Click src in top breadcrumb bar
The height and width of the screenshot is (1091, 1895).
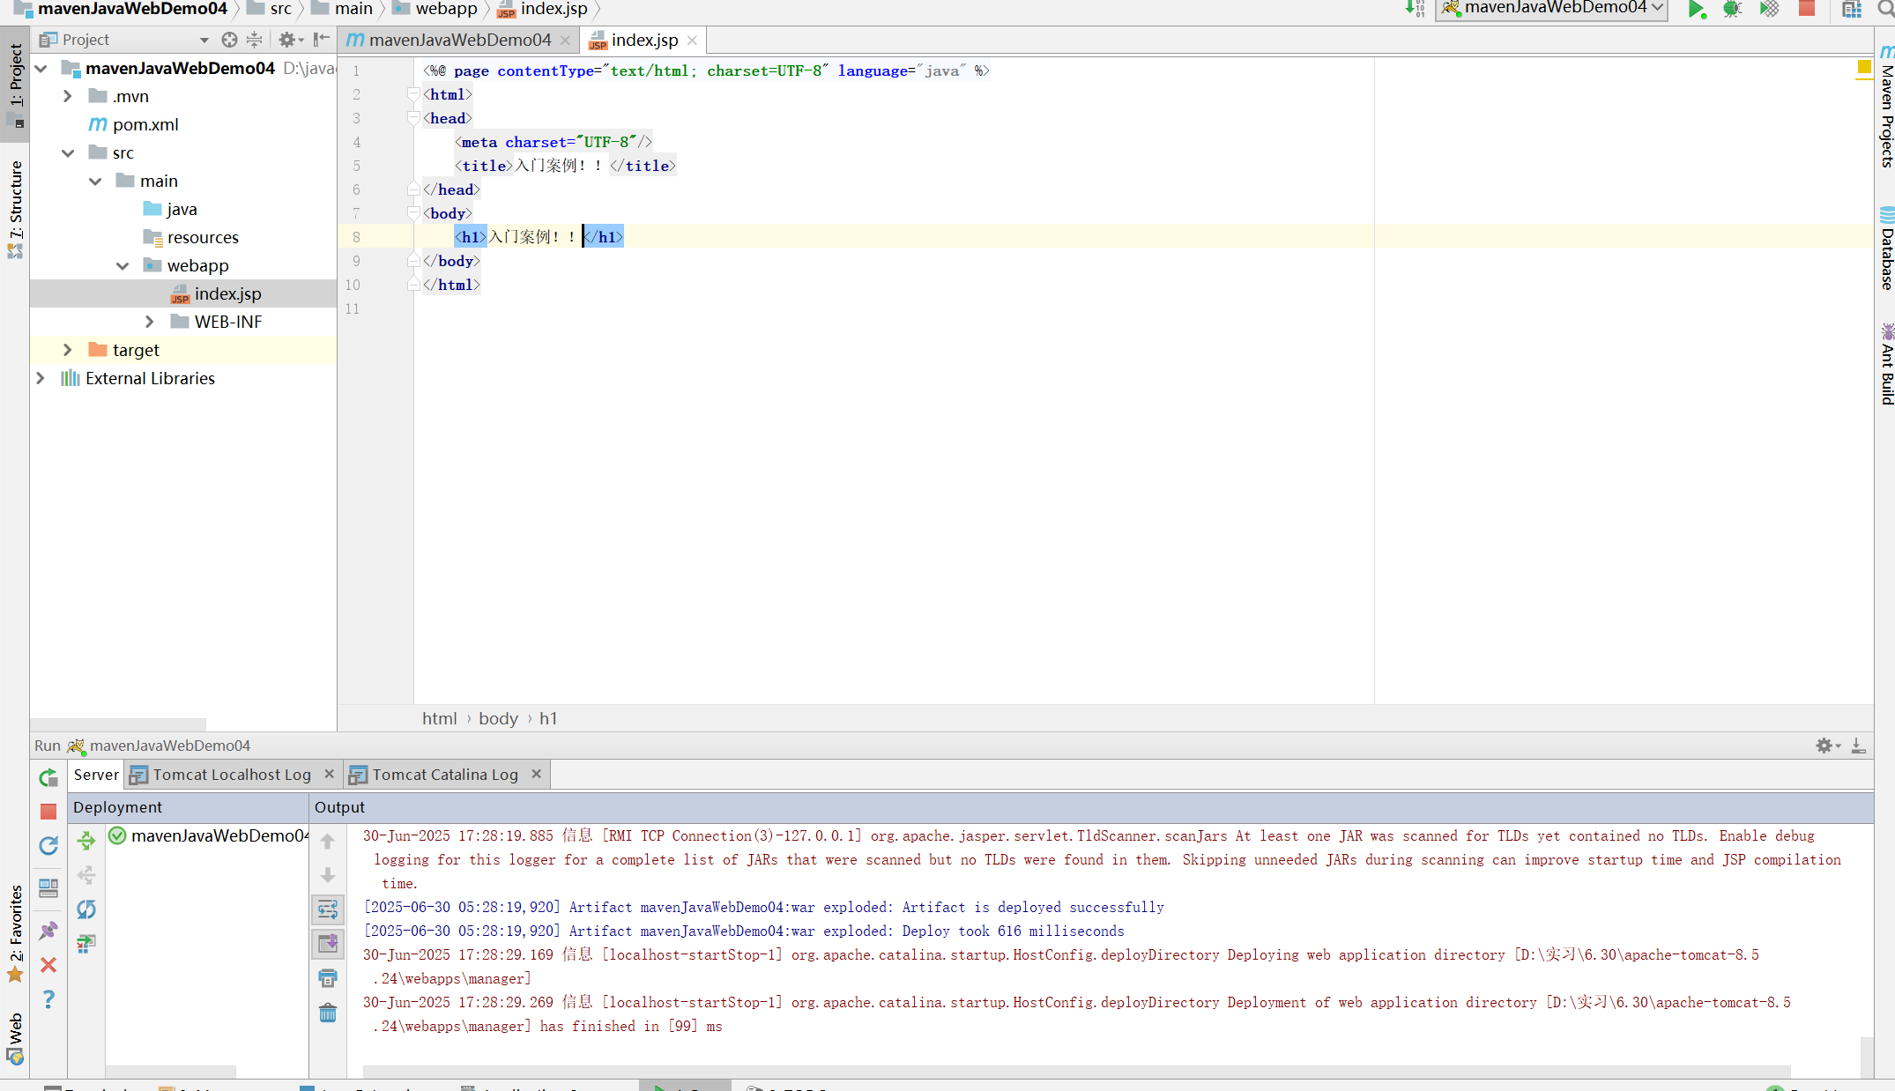[270, 9]
